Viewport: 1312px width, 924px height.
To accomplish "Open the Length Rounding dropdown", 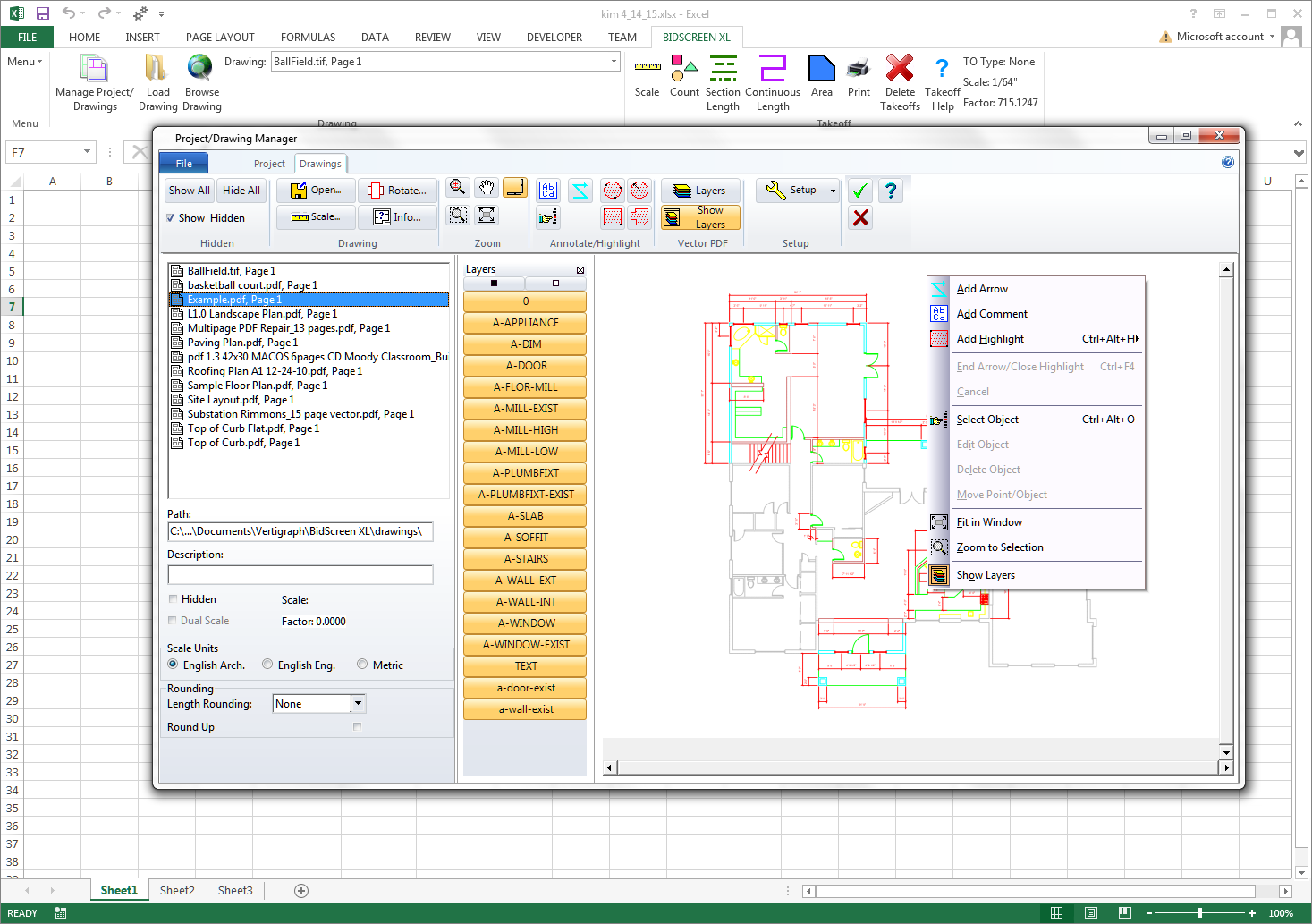I will pyautogui.click(x=358, y=704).
